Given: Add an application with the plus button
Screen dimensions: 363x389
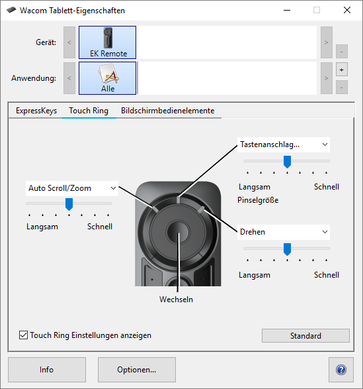Looking at the screenshot, I should click(x=342, y=70).
